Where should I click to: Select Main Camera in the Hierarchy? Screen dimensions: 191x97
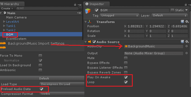tap(16, 17)
